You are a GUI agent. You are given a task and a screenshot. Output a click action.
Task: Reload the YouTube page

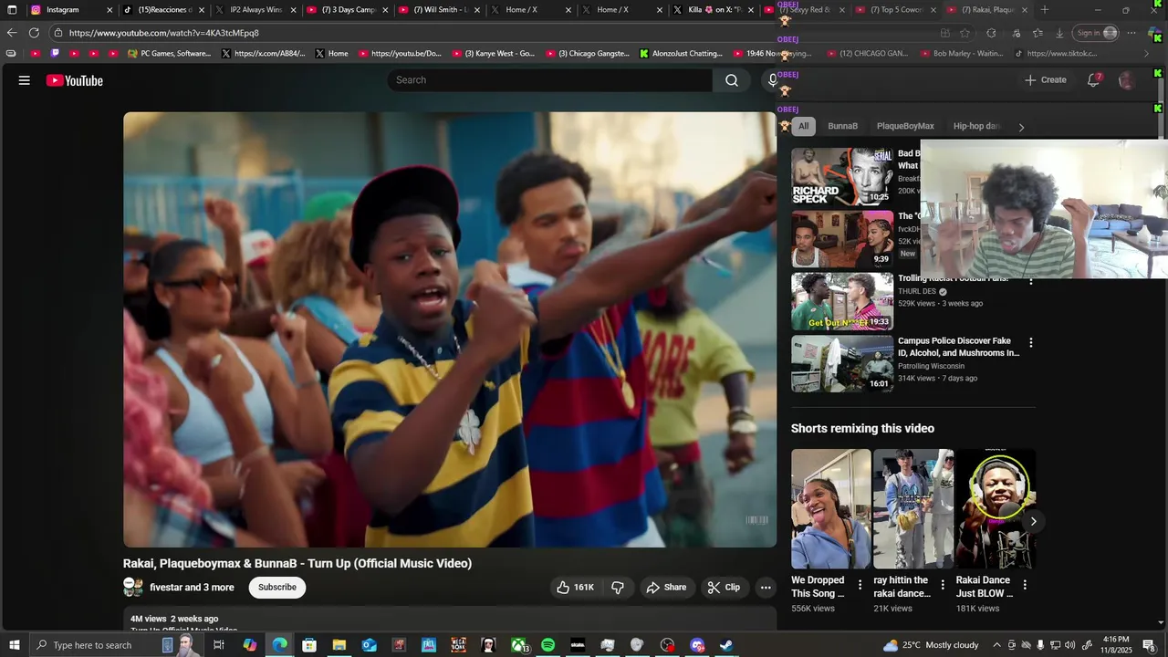(x=34, y=33)
